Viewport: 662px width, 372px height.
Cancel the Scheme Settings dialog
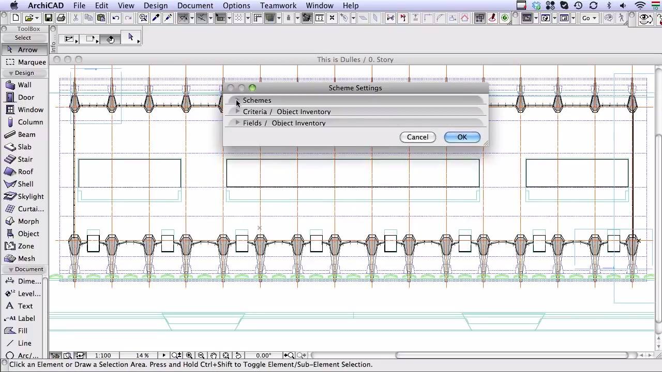click(x=417, y=137)
